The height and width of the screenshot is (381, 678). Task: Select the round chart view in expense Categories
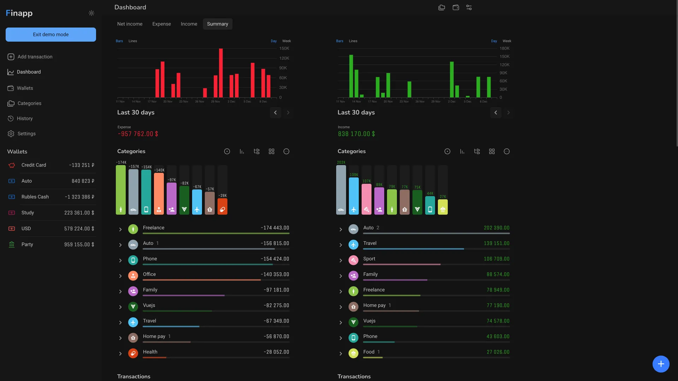227,151
